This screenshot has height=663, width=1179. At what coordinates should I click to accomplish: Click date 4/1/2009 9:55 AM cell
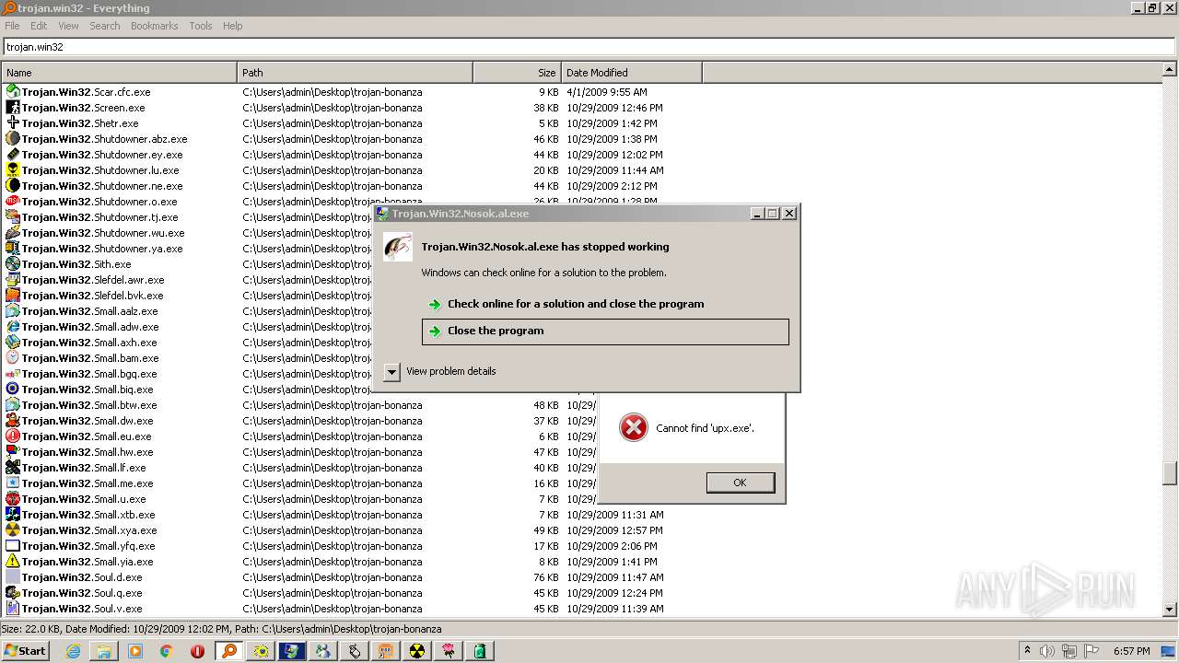coord(607,92)
